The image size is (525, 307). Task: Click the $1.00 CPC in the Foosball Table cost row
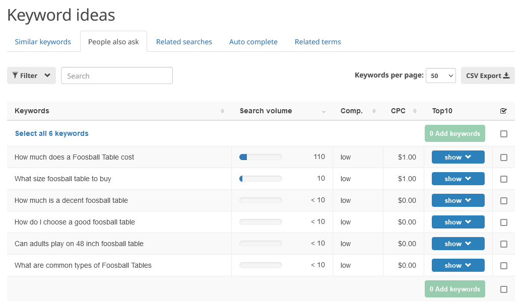(407, 157)
